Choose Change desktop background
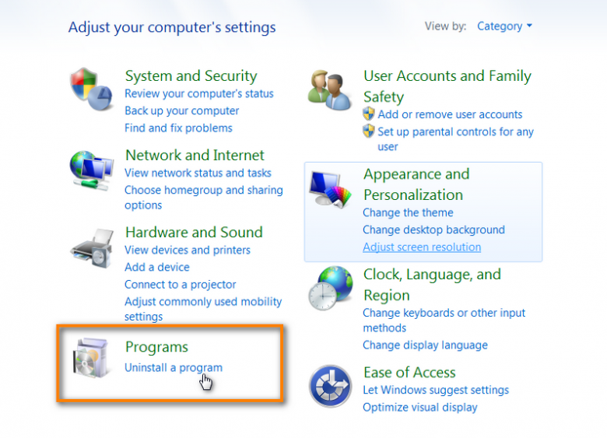The width and height of the screenshot is (607, 438). [x=433, y=230]
